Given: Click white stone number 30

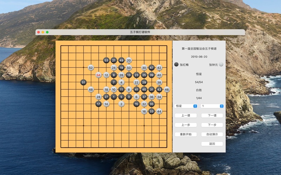Looking at the screenshot, I should 144,68.
